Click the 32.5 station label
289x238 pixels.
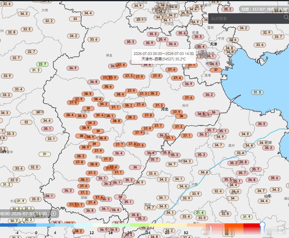(x=34, y=167)
